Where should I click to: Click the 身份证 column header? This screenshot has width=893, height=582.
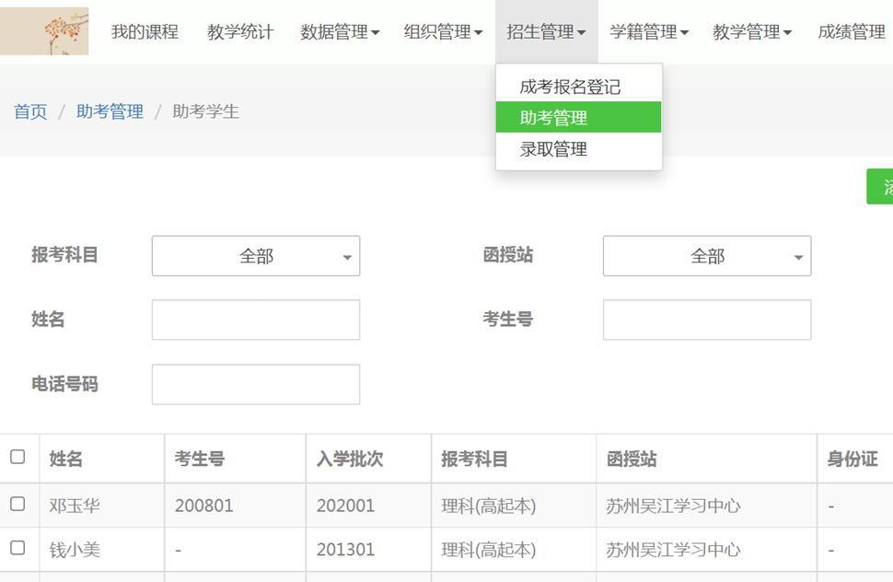point(852,459)
